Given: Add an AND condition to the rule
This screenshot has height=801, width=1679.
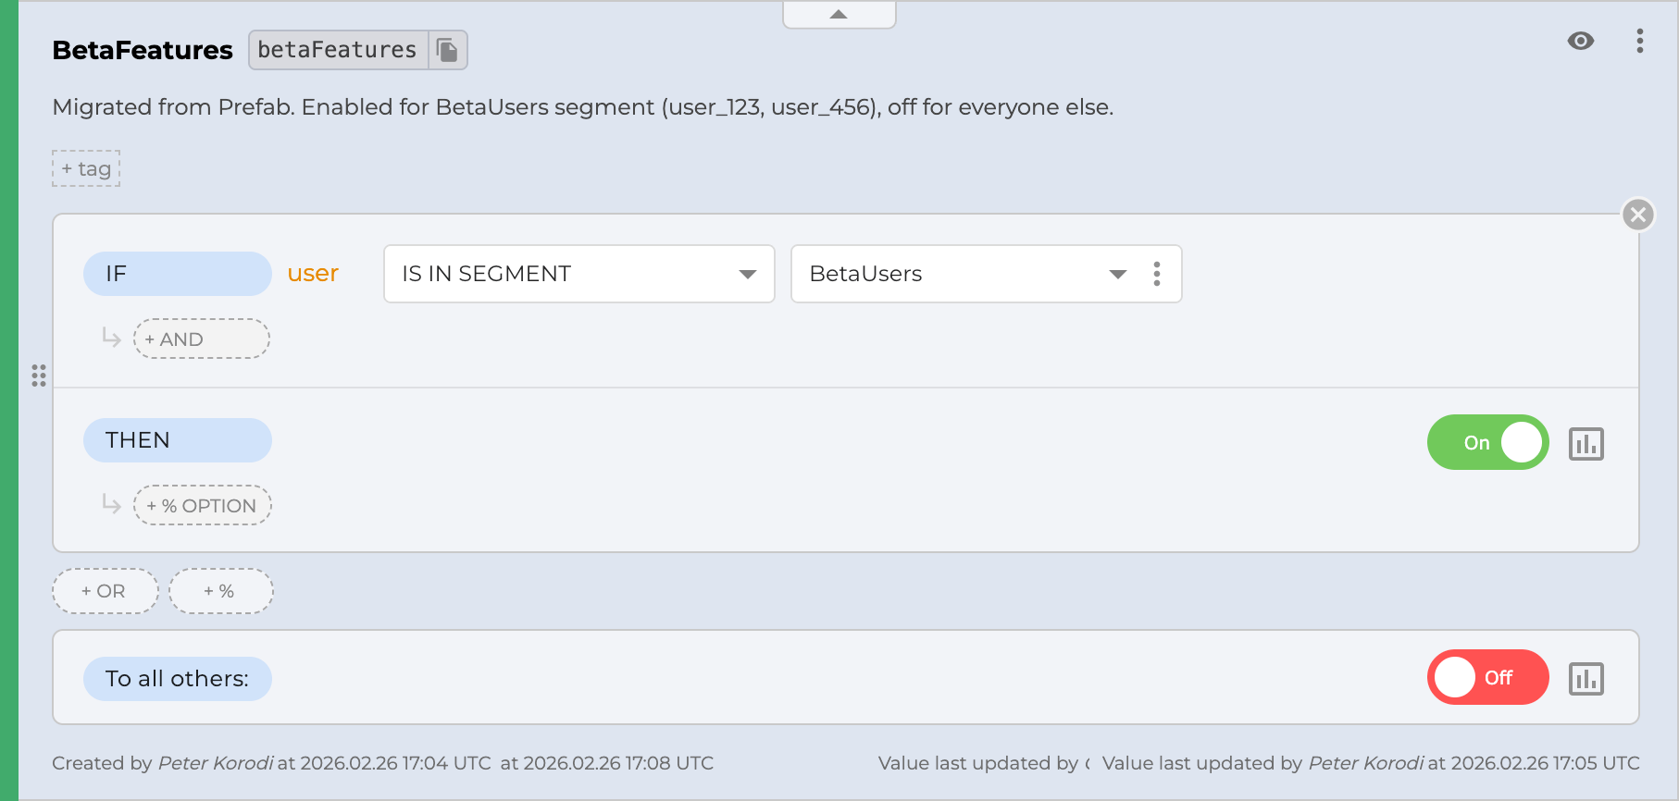Looking at the screenshot, I should click(x=200, y=339).
